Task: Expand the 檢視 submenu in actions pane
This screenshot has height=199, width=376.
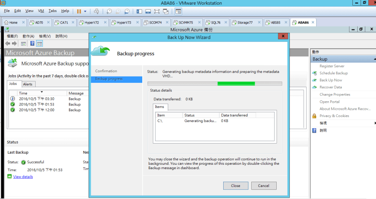Action: (x=373, y=123)
